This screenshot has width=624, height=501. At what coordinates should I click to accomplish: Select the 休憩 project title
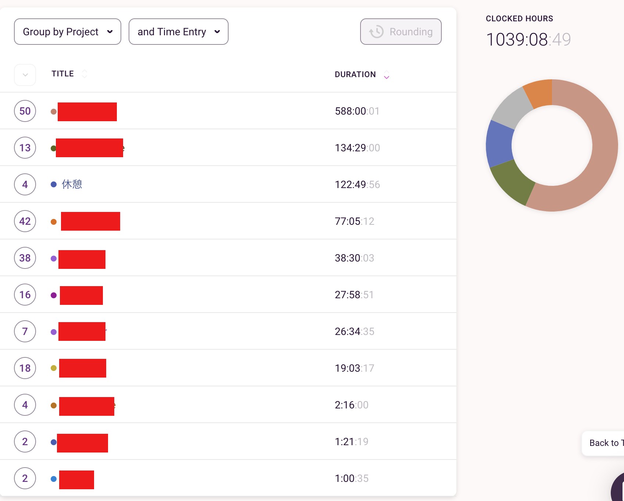[x=72, y=184]
